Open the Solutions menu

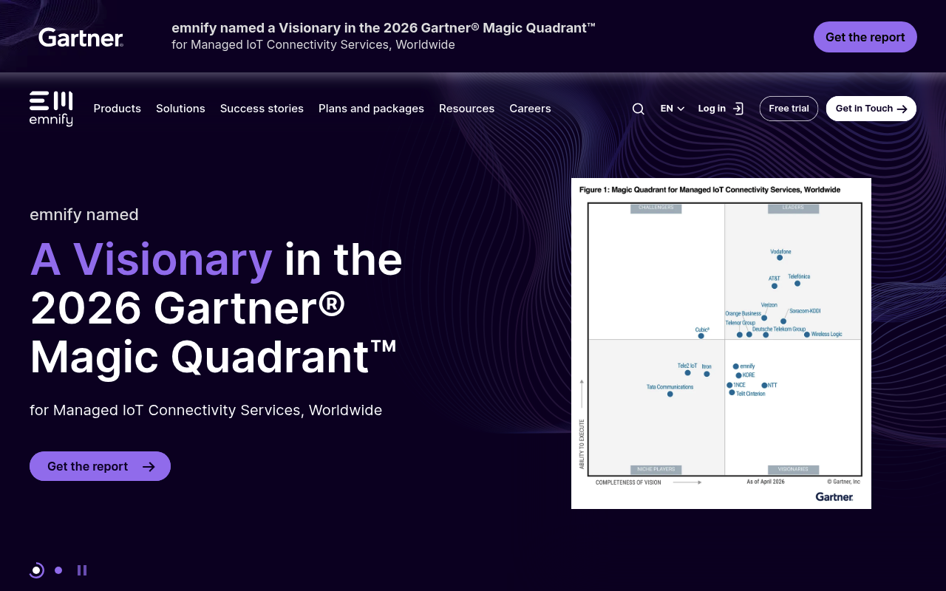click(x=180, y=109)
